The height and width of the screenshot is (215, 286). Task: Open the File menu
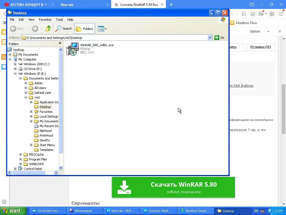[12, 20]
